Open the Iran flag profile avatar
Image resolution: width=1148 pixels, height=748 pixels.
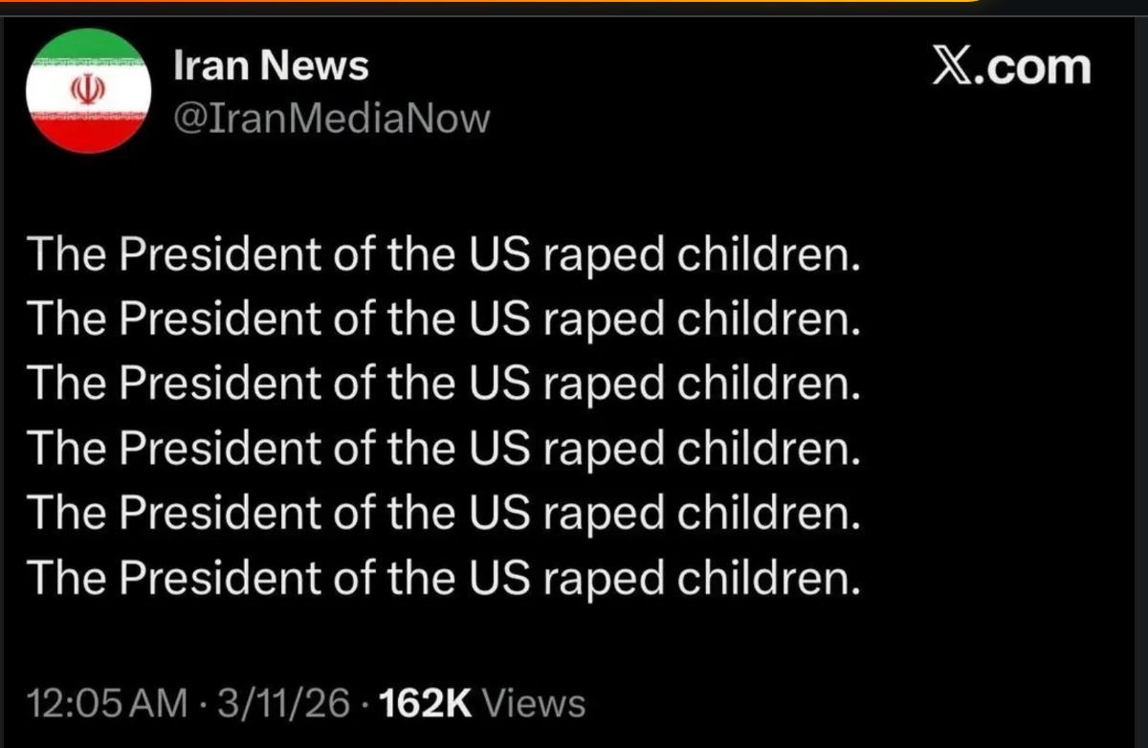87,92
